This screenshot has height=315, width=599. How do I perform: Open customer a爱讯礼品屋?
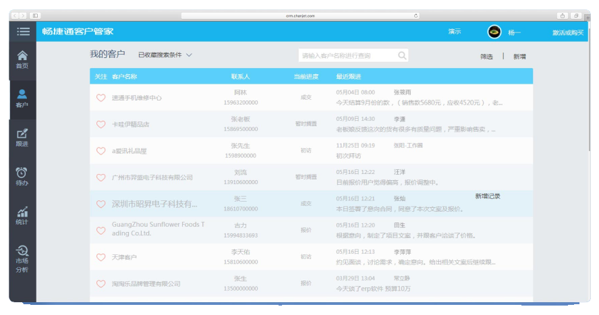[x=129, y=151]
